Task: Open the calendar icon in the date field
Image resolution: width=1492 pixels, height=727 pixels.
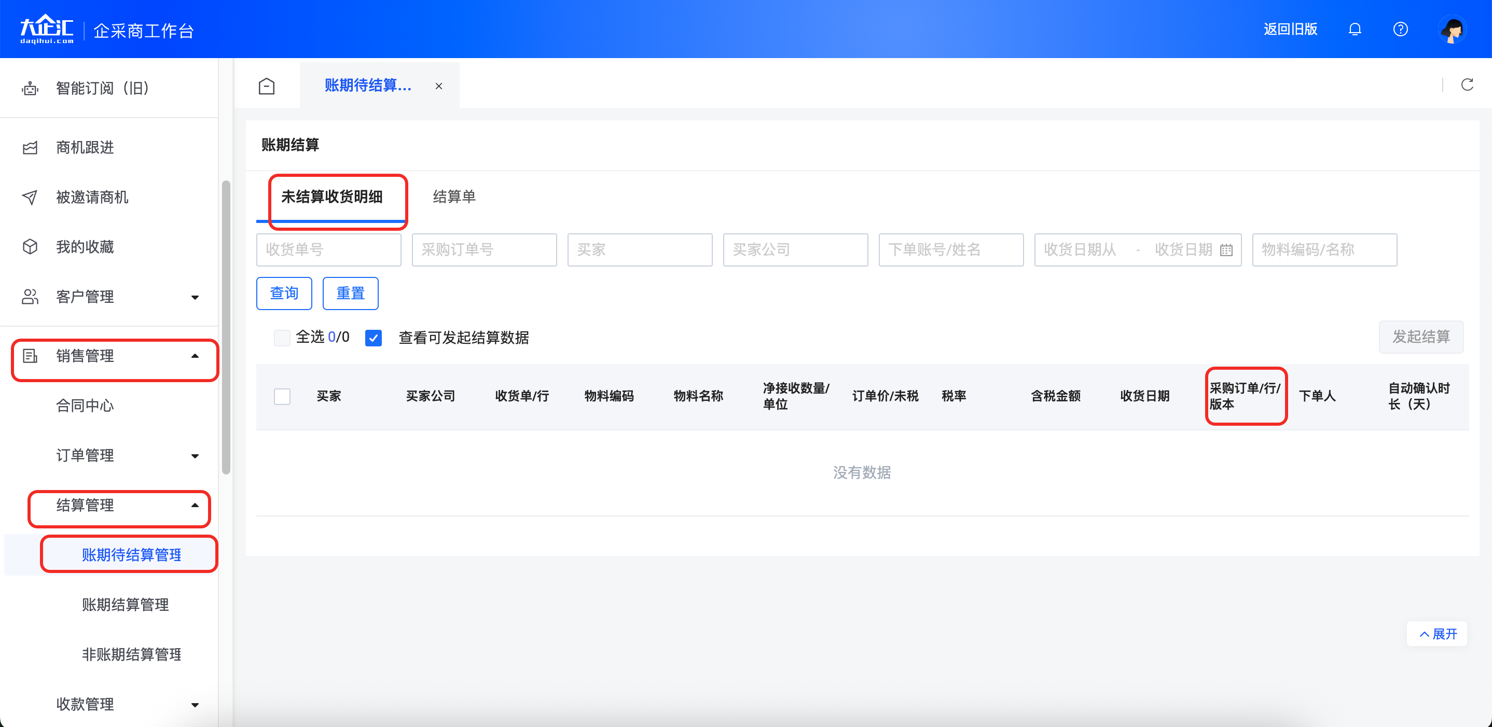Action: 1226,250
